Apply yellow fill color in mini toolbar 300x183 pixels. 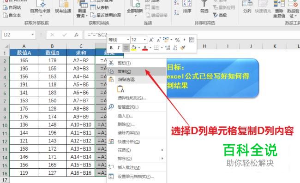[x=134, y=48]
